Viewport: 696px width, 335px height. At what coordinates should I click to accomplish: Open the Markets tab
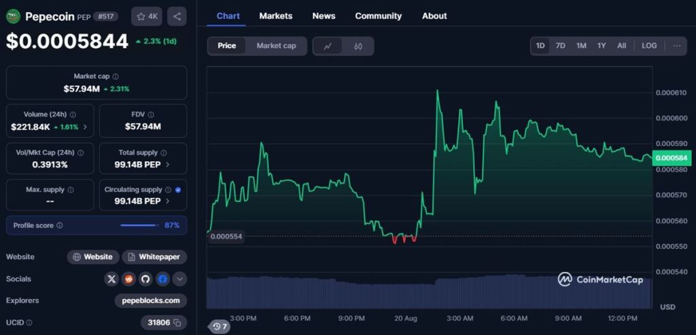pos(276,16)
